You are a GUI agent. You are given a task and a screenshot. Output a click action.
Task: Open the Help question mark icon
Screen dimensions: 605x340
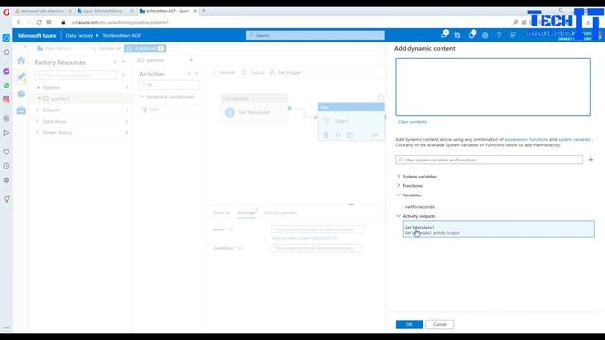pyautogui.click(x=499, y=35)
